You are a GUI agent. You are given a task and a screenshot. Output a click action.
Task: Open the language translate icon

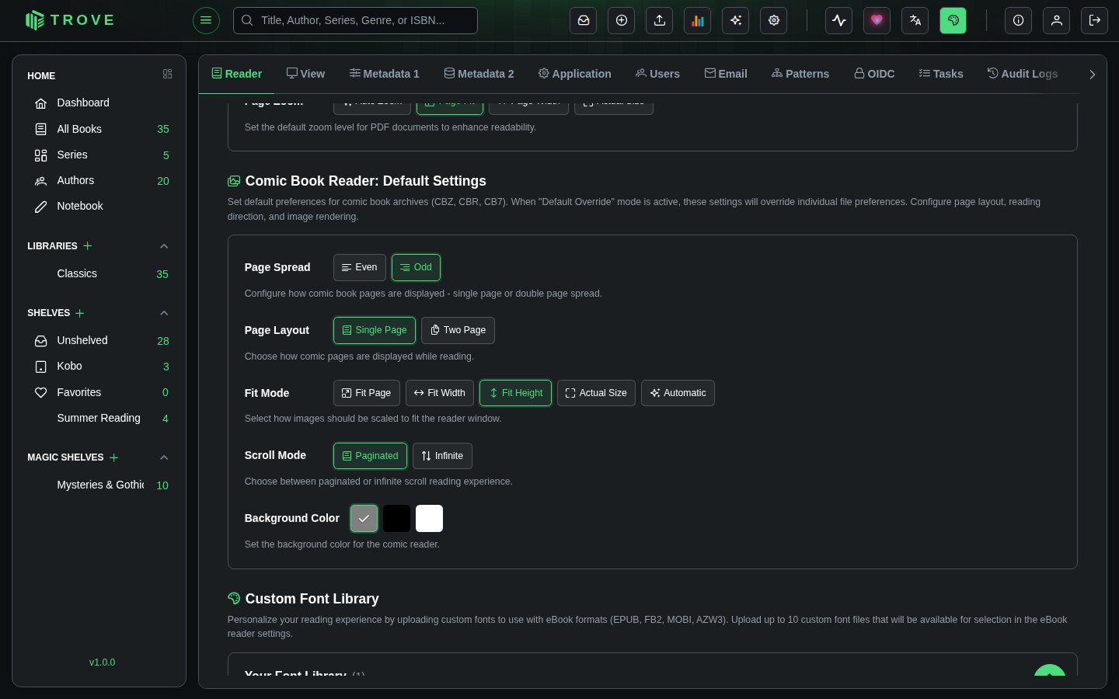coord(915,20)
